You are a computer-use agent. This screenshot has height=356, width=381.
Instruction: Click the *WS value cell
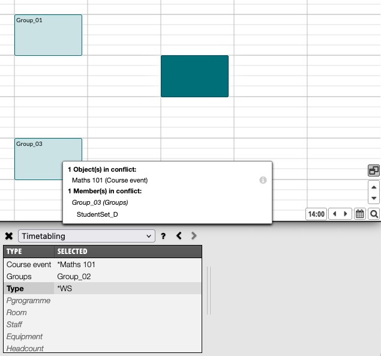click(x=128, y=288)
